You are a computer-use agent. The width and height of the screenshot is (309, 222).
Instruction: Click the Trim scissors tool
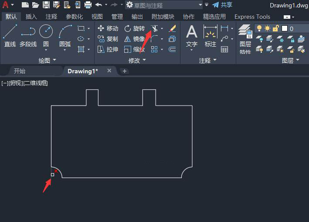[x=154, y=28]
